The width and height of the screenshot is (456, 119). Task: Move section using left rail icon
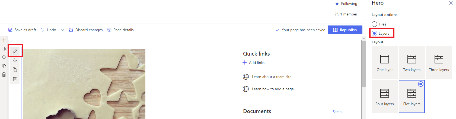tap(4, 57)
